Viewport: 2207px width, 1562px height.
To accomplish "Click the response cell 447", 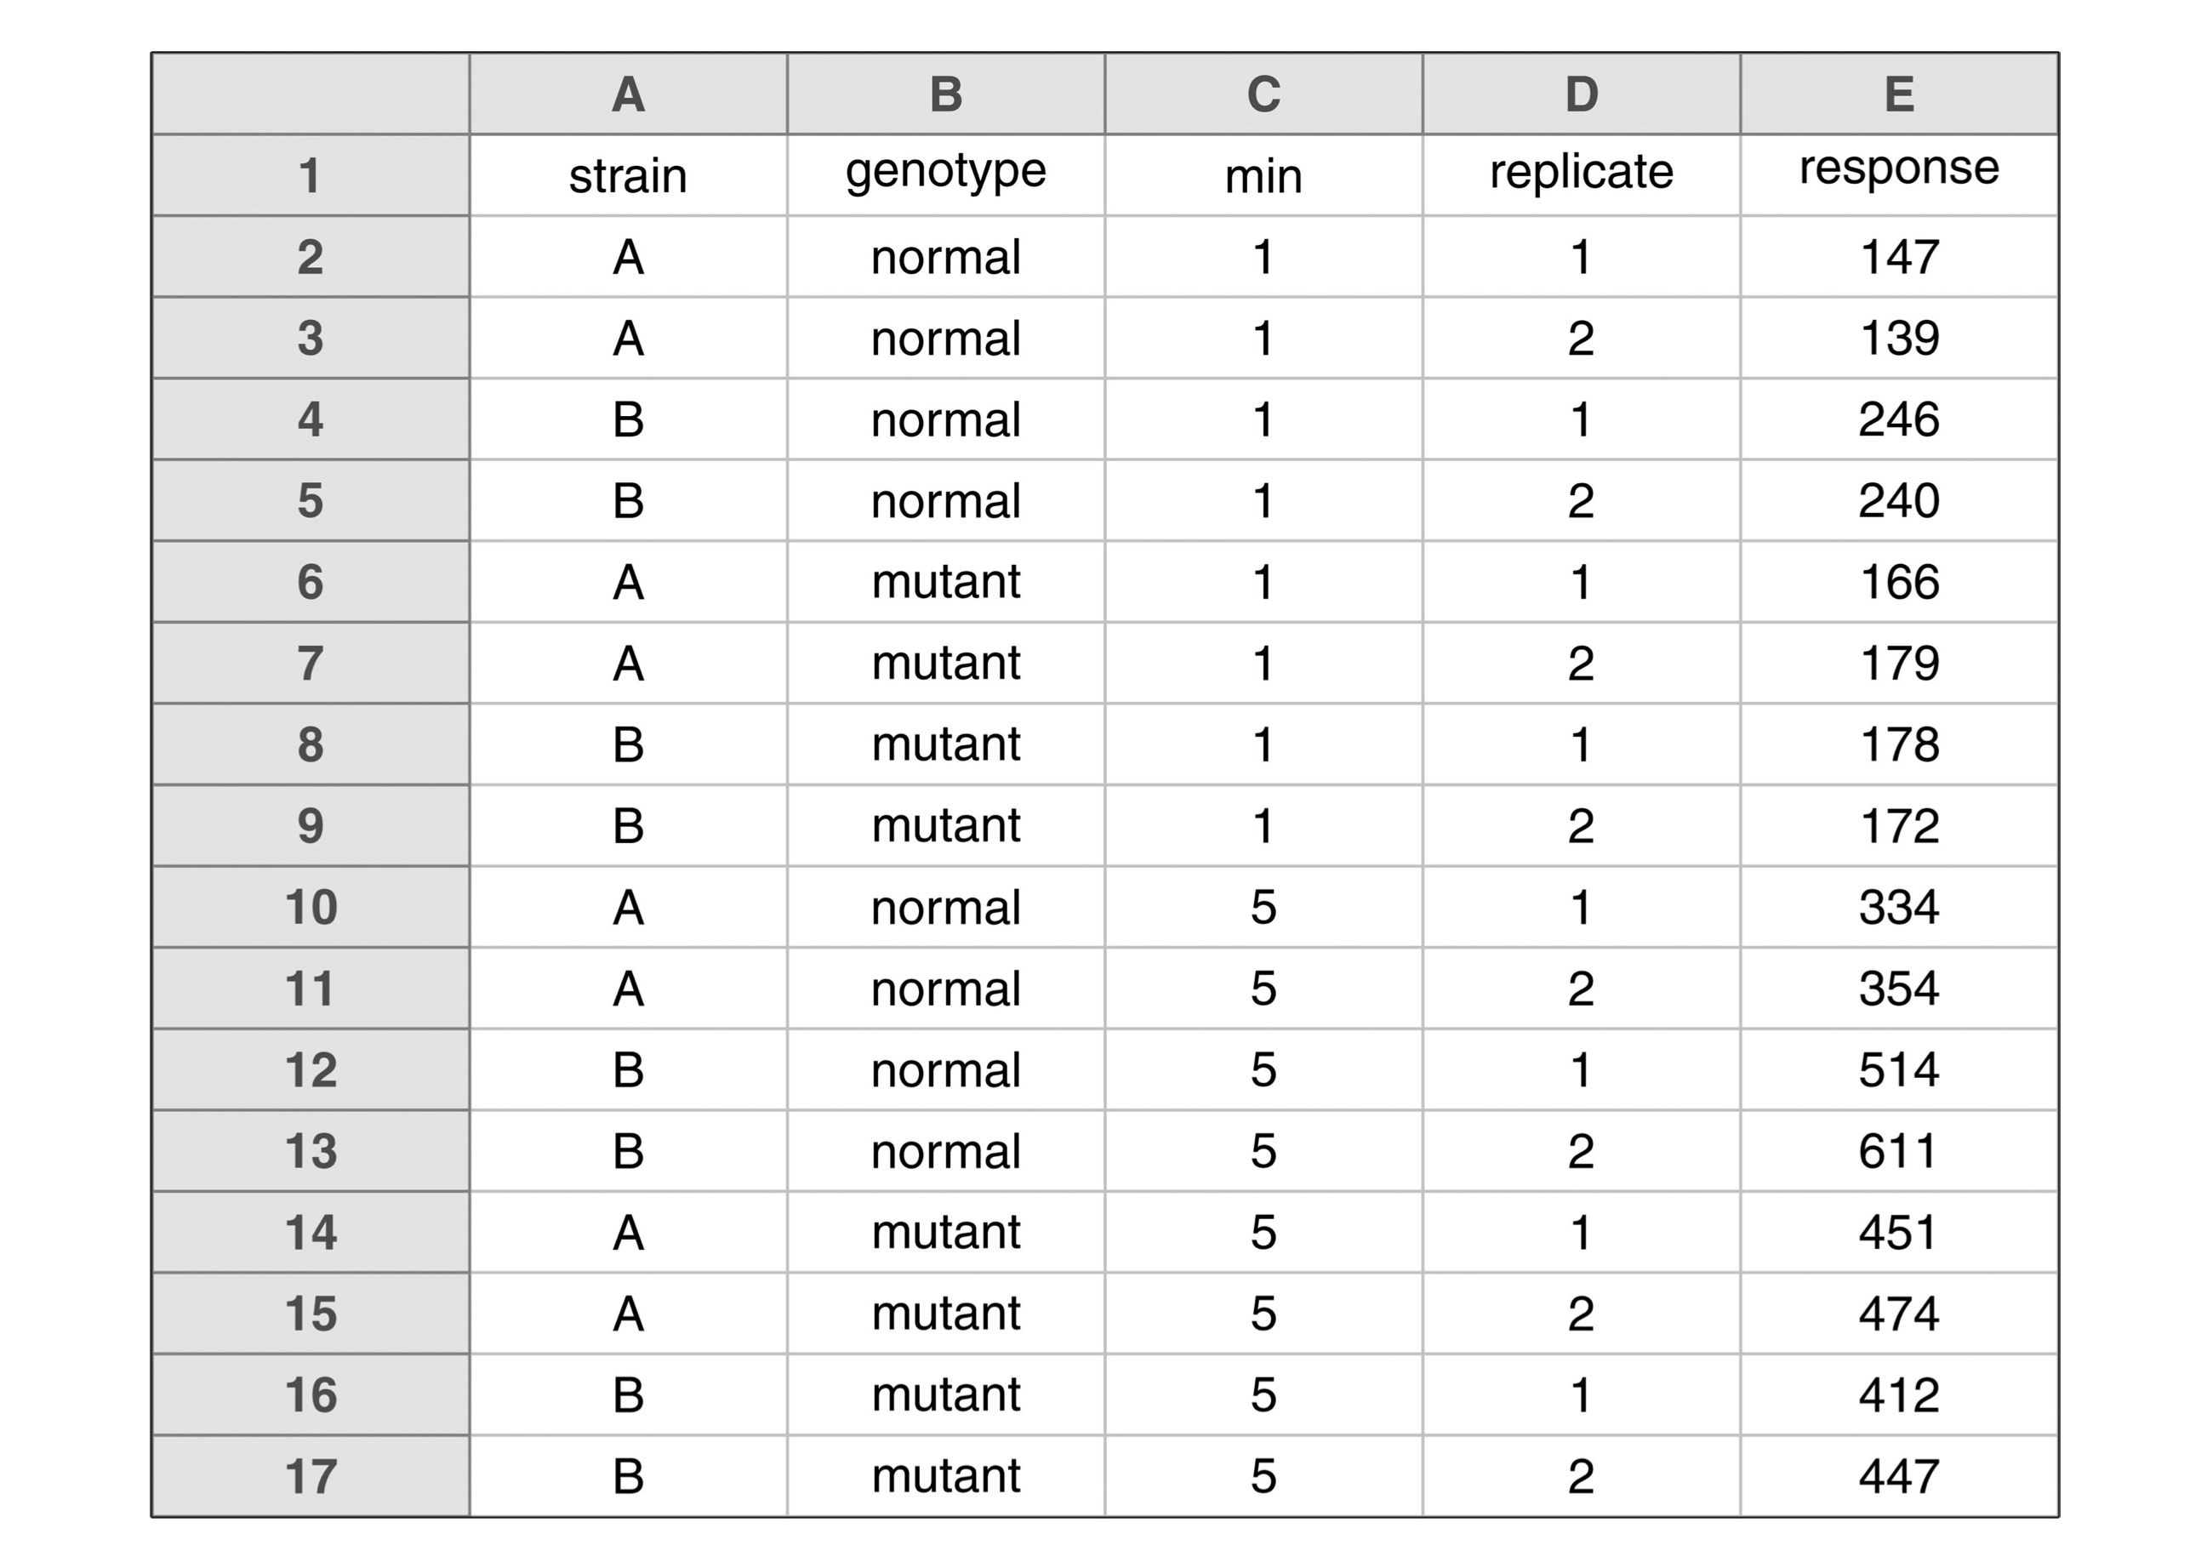I will [x=1898, y=1476].
